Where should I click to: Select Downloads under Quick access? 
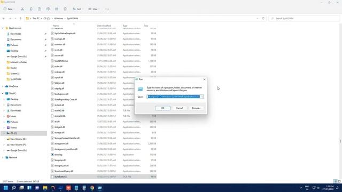click(x=15, y=34)
